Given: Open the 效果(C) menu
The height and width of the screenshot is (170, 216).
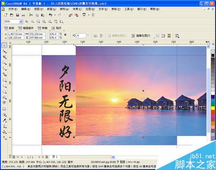Looking at the screenshot, I should point(77,9).
